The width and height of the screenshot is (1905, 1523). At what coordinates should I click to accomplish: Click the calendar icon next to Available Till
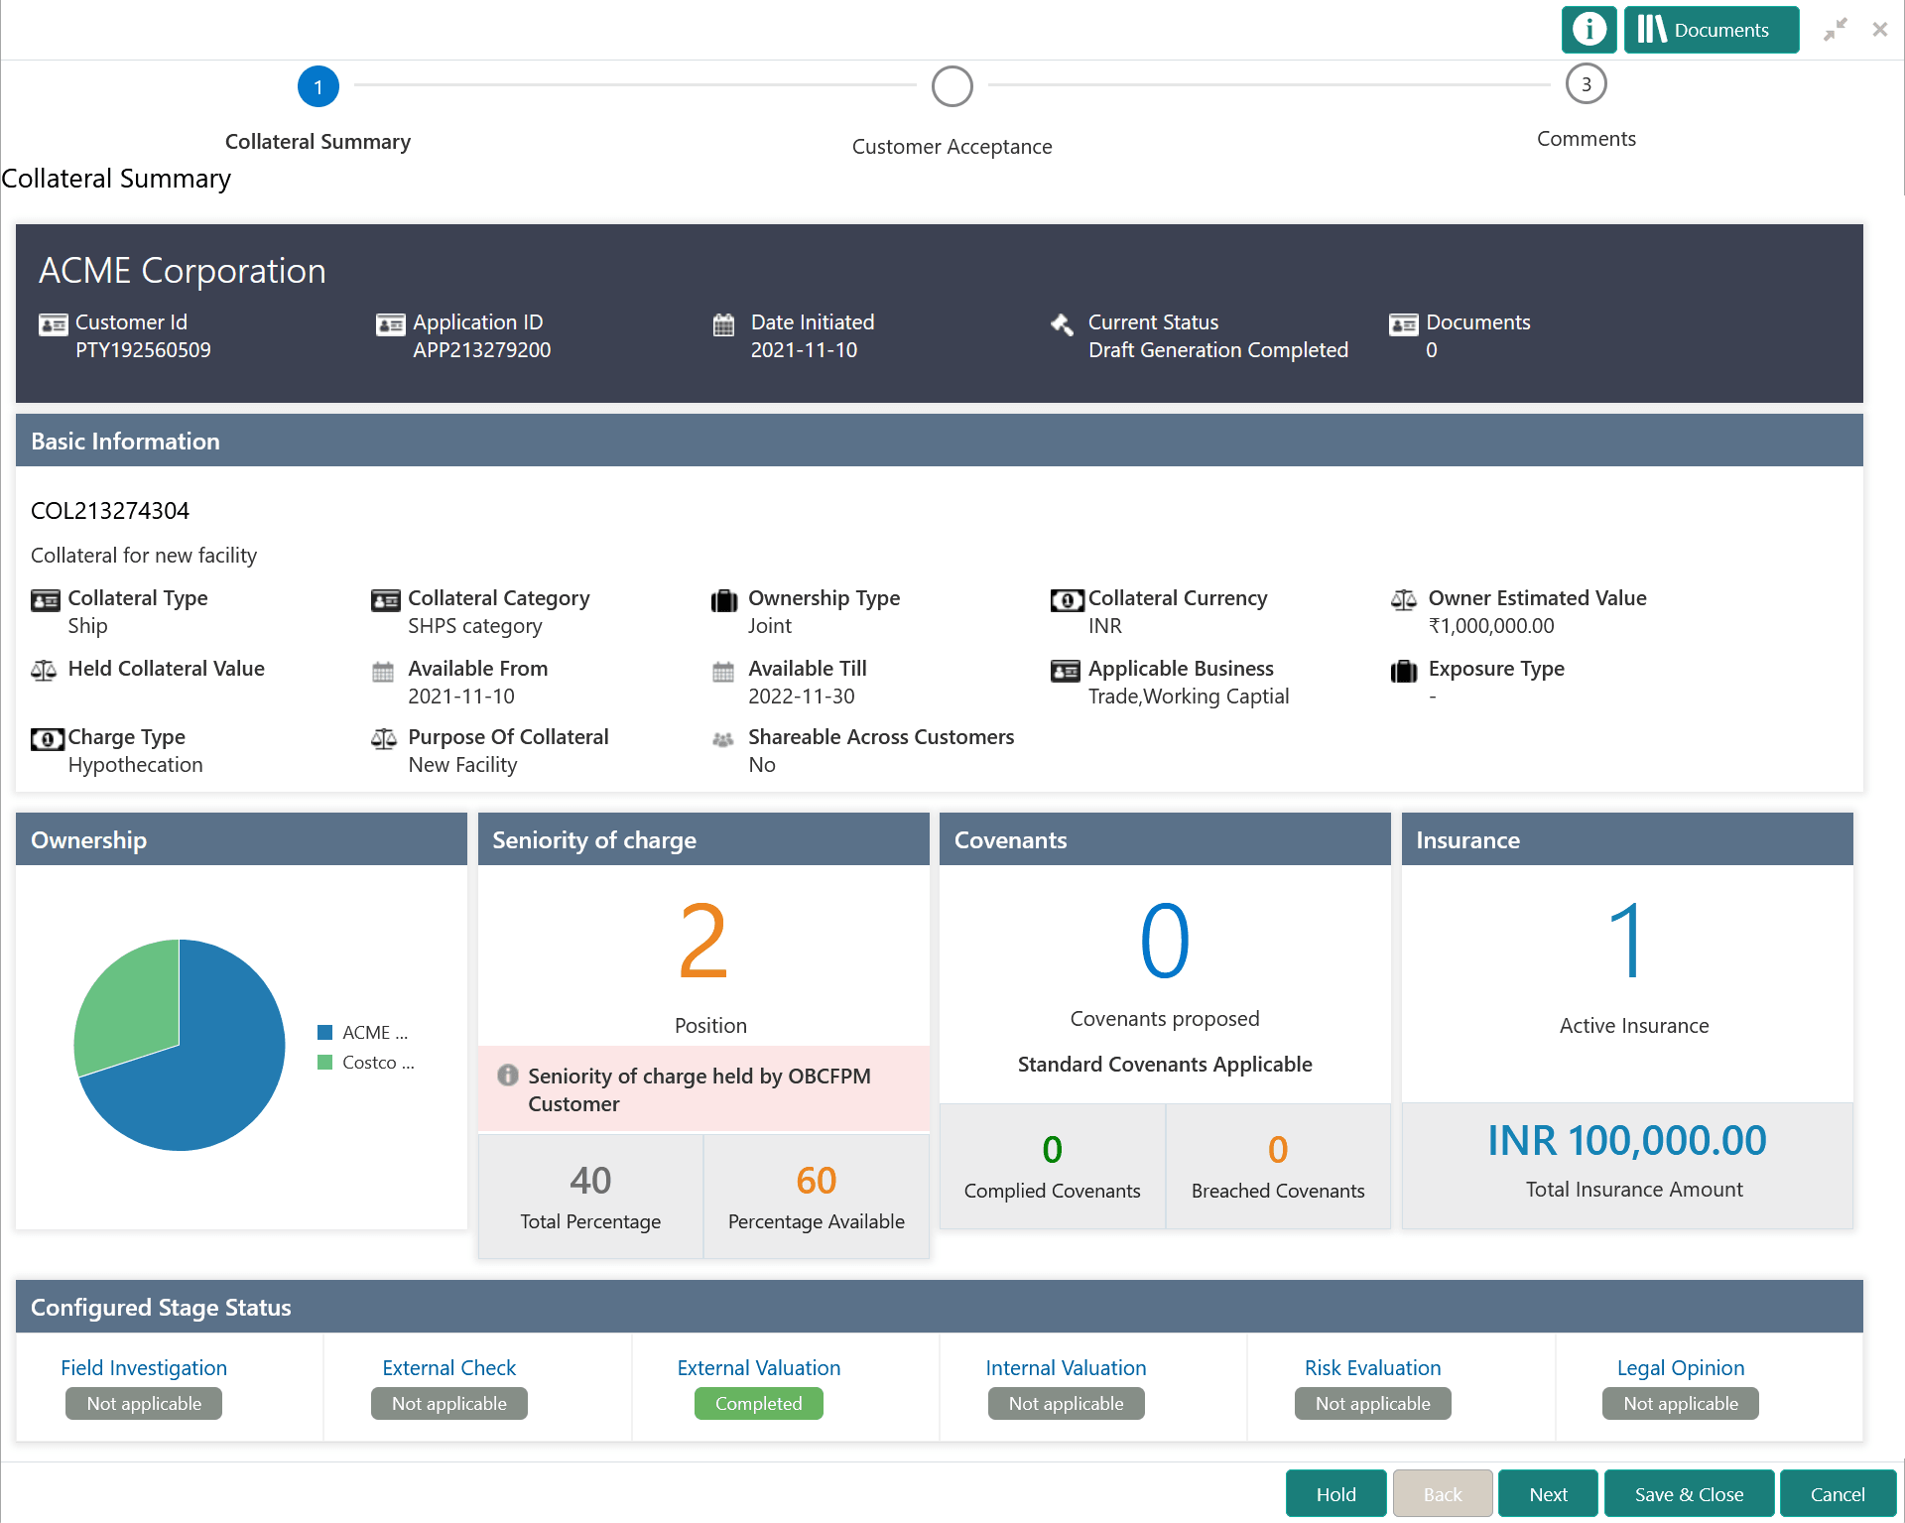(x=723, y=671)
